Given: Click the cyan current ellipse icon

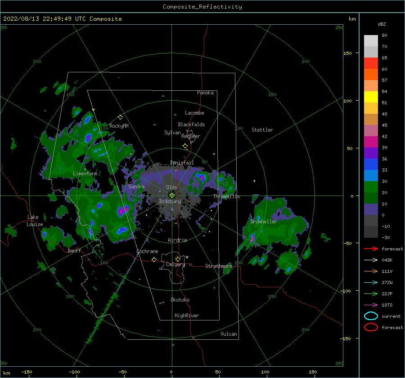Looking at the screenshot, I should tap(371, 316).
